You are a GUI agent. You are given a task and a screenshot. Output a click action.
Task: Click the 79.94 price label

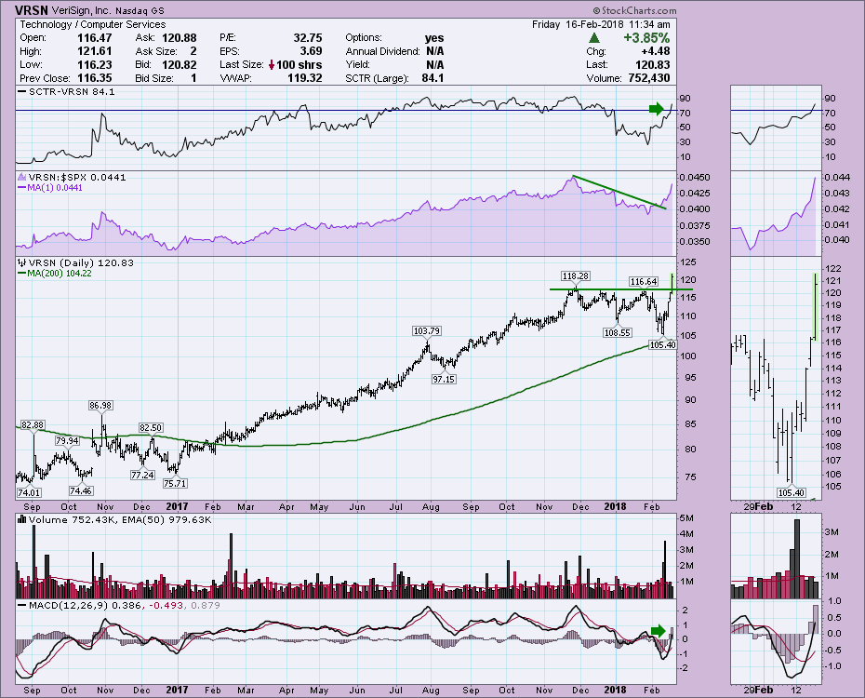[67, 440]
